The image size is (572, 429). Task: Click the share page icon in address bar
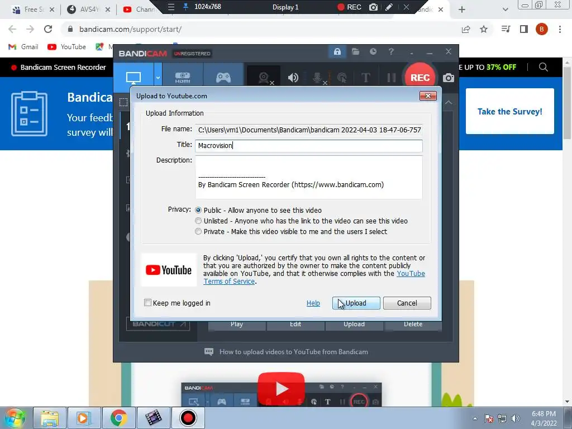(x=466, y=29)
